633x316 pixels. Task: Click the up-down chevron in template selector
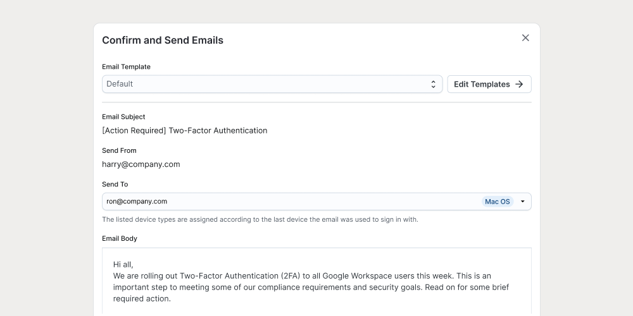(x=434, y=84)
